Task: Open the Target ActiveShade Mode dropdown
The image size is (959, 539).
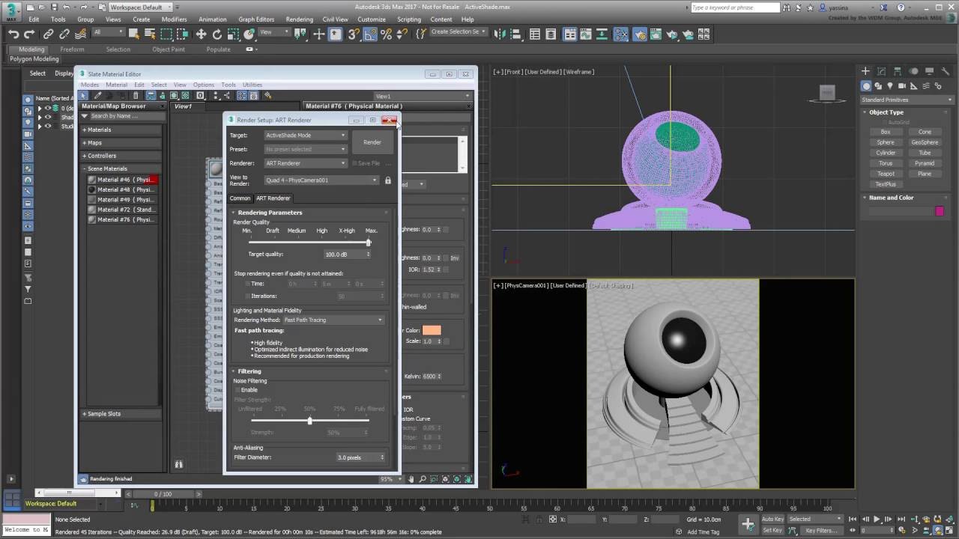Action: (306, 135)
